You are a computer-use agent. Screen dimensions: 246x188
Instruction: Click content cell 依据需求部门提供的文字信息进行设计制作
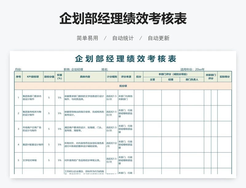[85, 98]
